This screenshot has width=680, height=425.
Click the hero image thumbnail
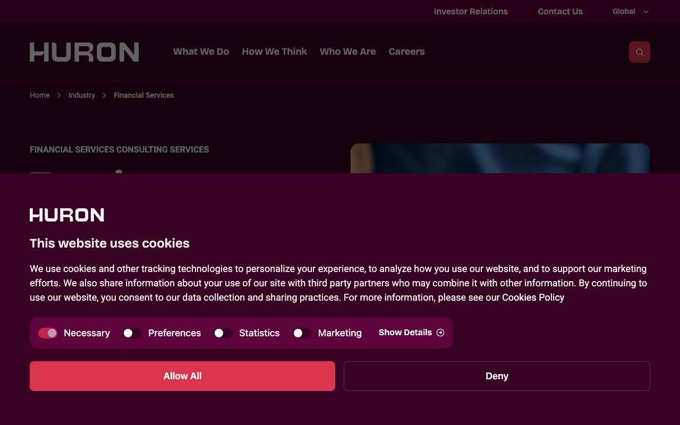point(500,158)
